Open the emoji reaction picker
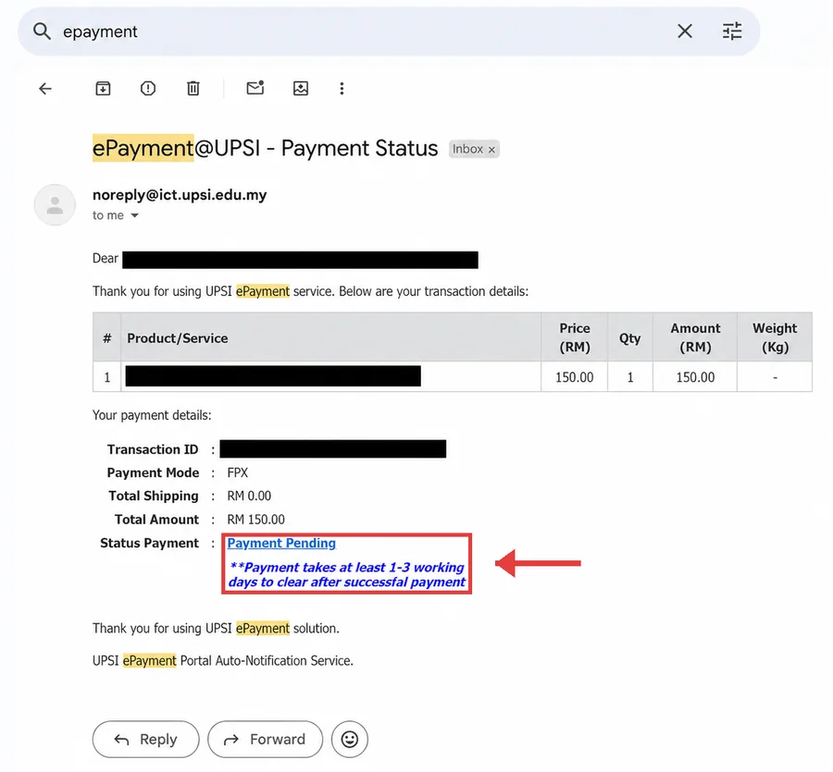 [x=350, y=739]
